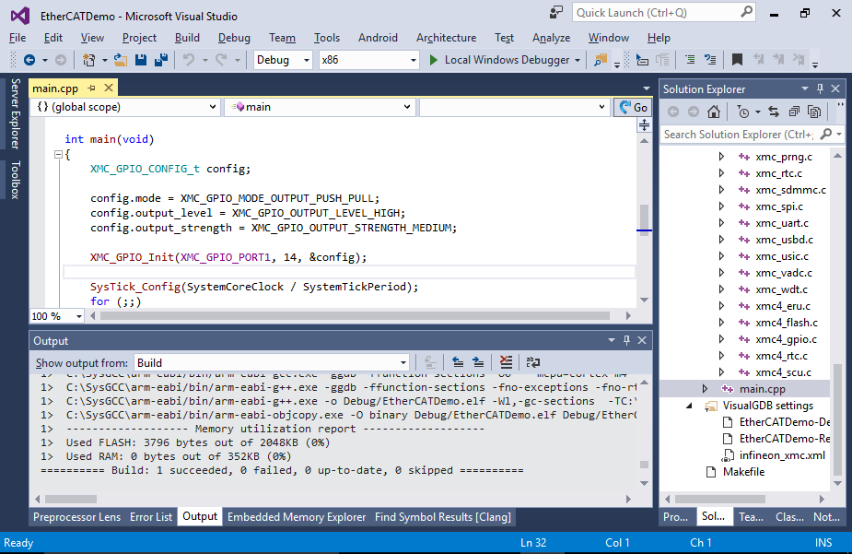Open the global scope dropdown
This screenshot has height=554, width=852.
pyautogui.click(x=125, y=107)
